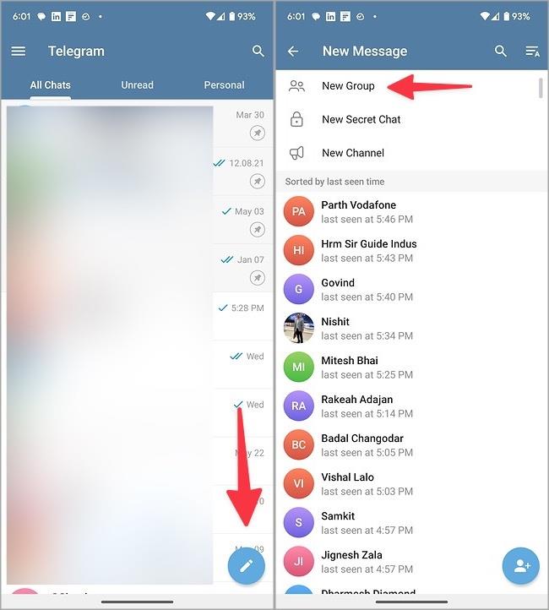Viewport: 549px width, 610px height.
Task: Click 'last seen at 4:57 PM' under Samkit
Action: [367, 531]
